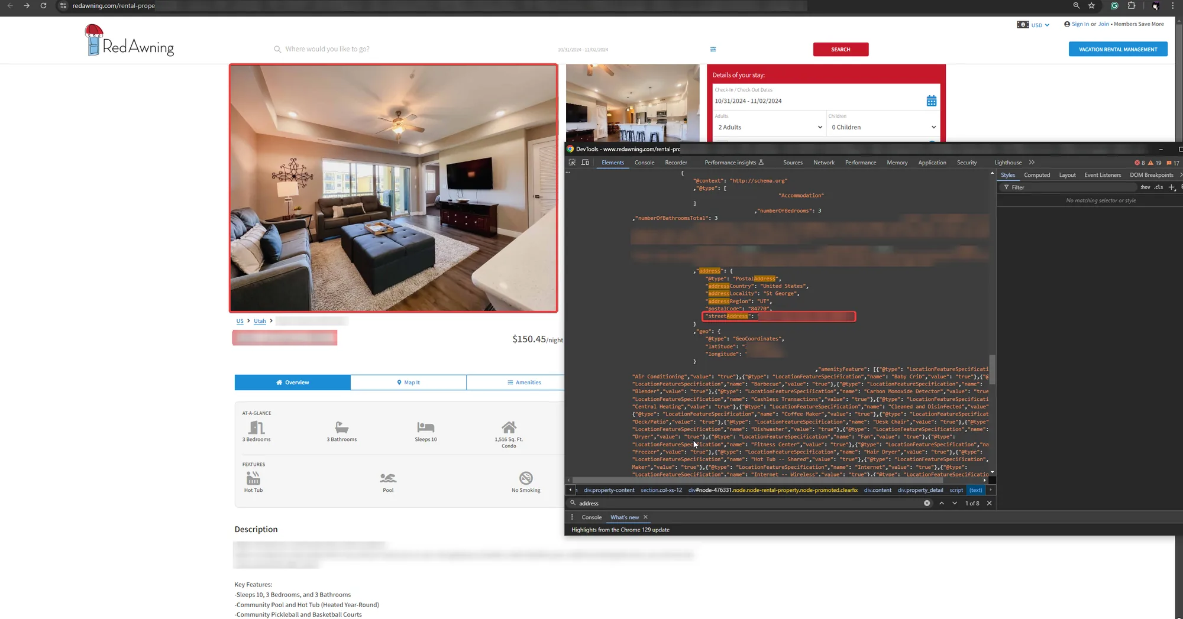Click the red SEARCH button
Screen dimensions: 1183x619
[x=841, y=50]
